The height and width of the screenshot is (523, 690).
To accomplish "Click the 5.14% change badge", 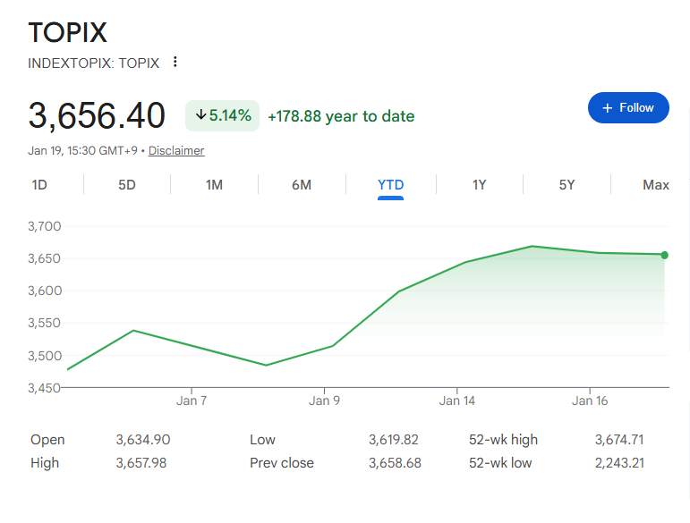I will tap(223, 116).
